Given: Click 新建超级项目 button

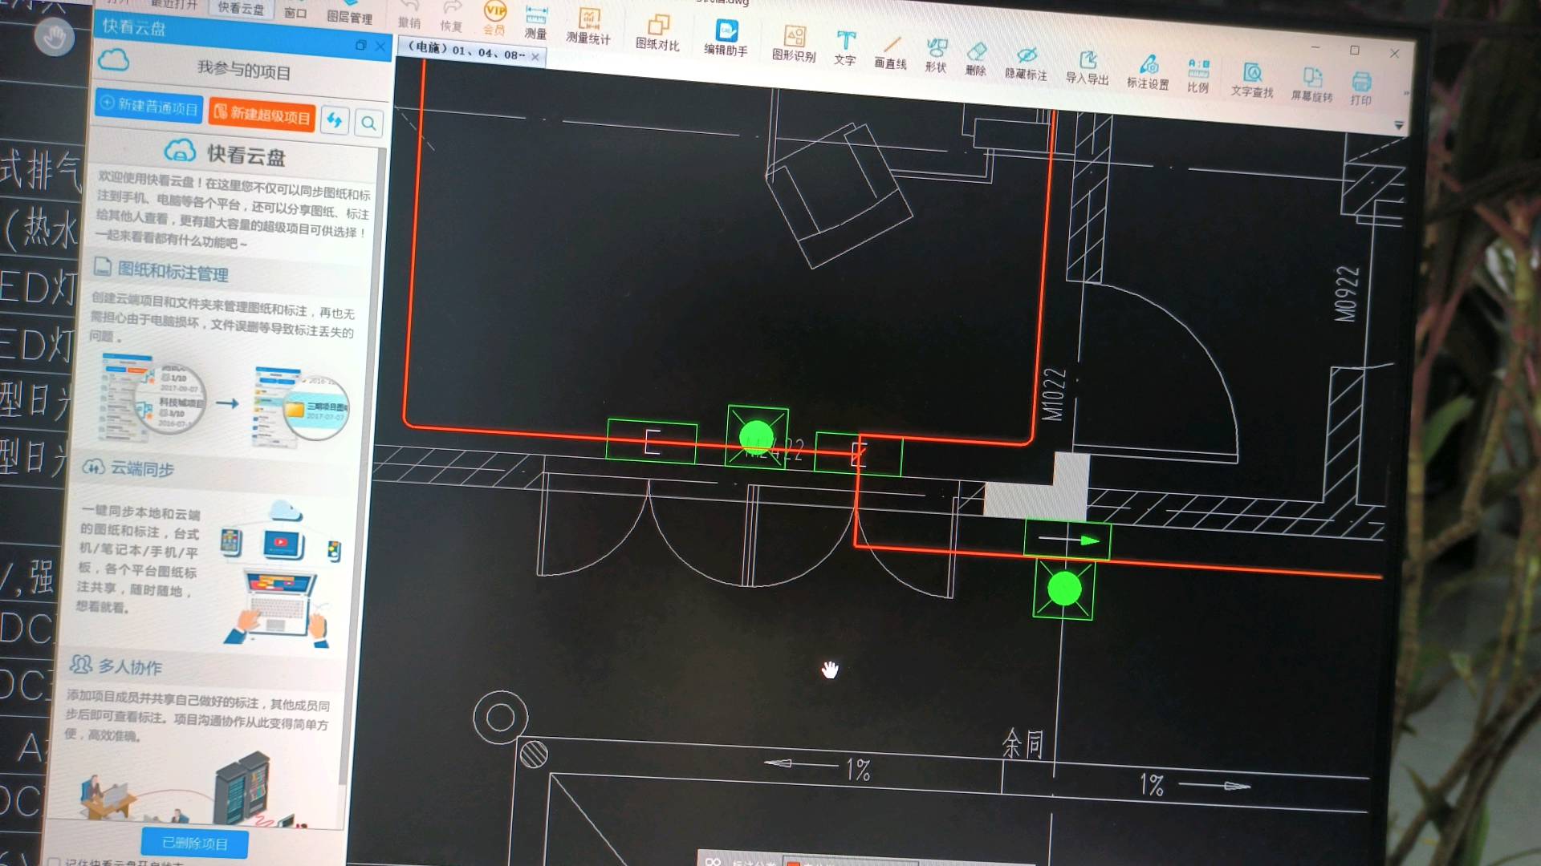Looking at the screenshot, I should (262, 115).
